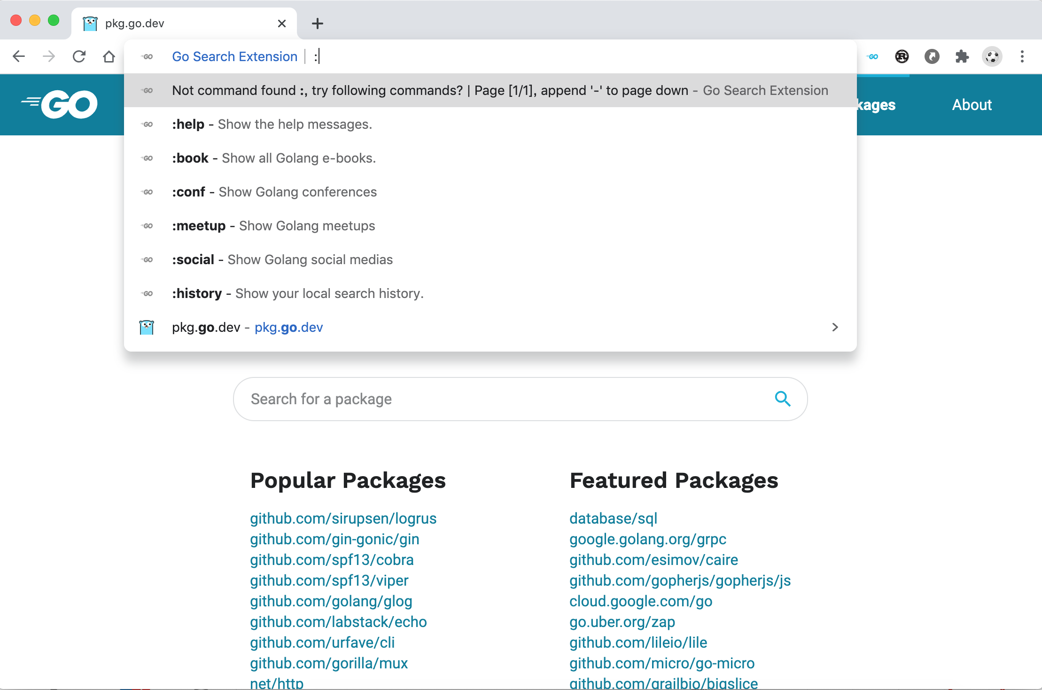Select the 'Not command found' suggestion row
The width and height of the screenshot is (1042, 690).
pos(490,90)
